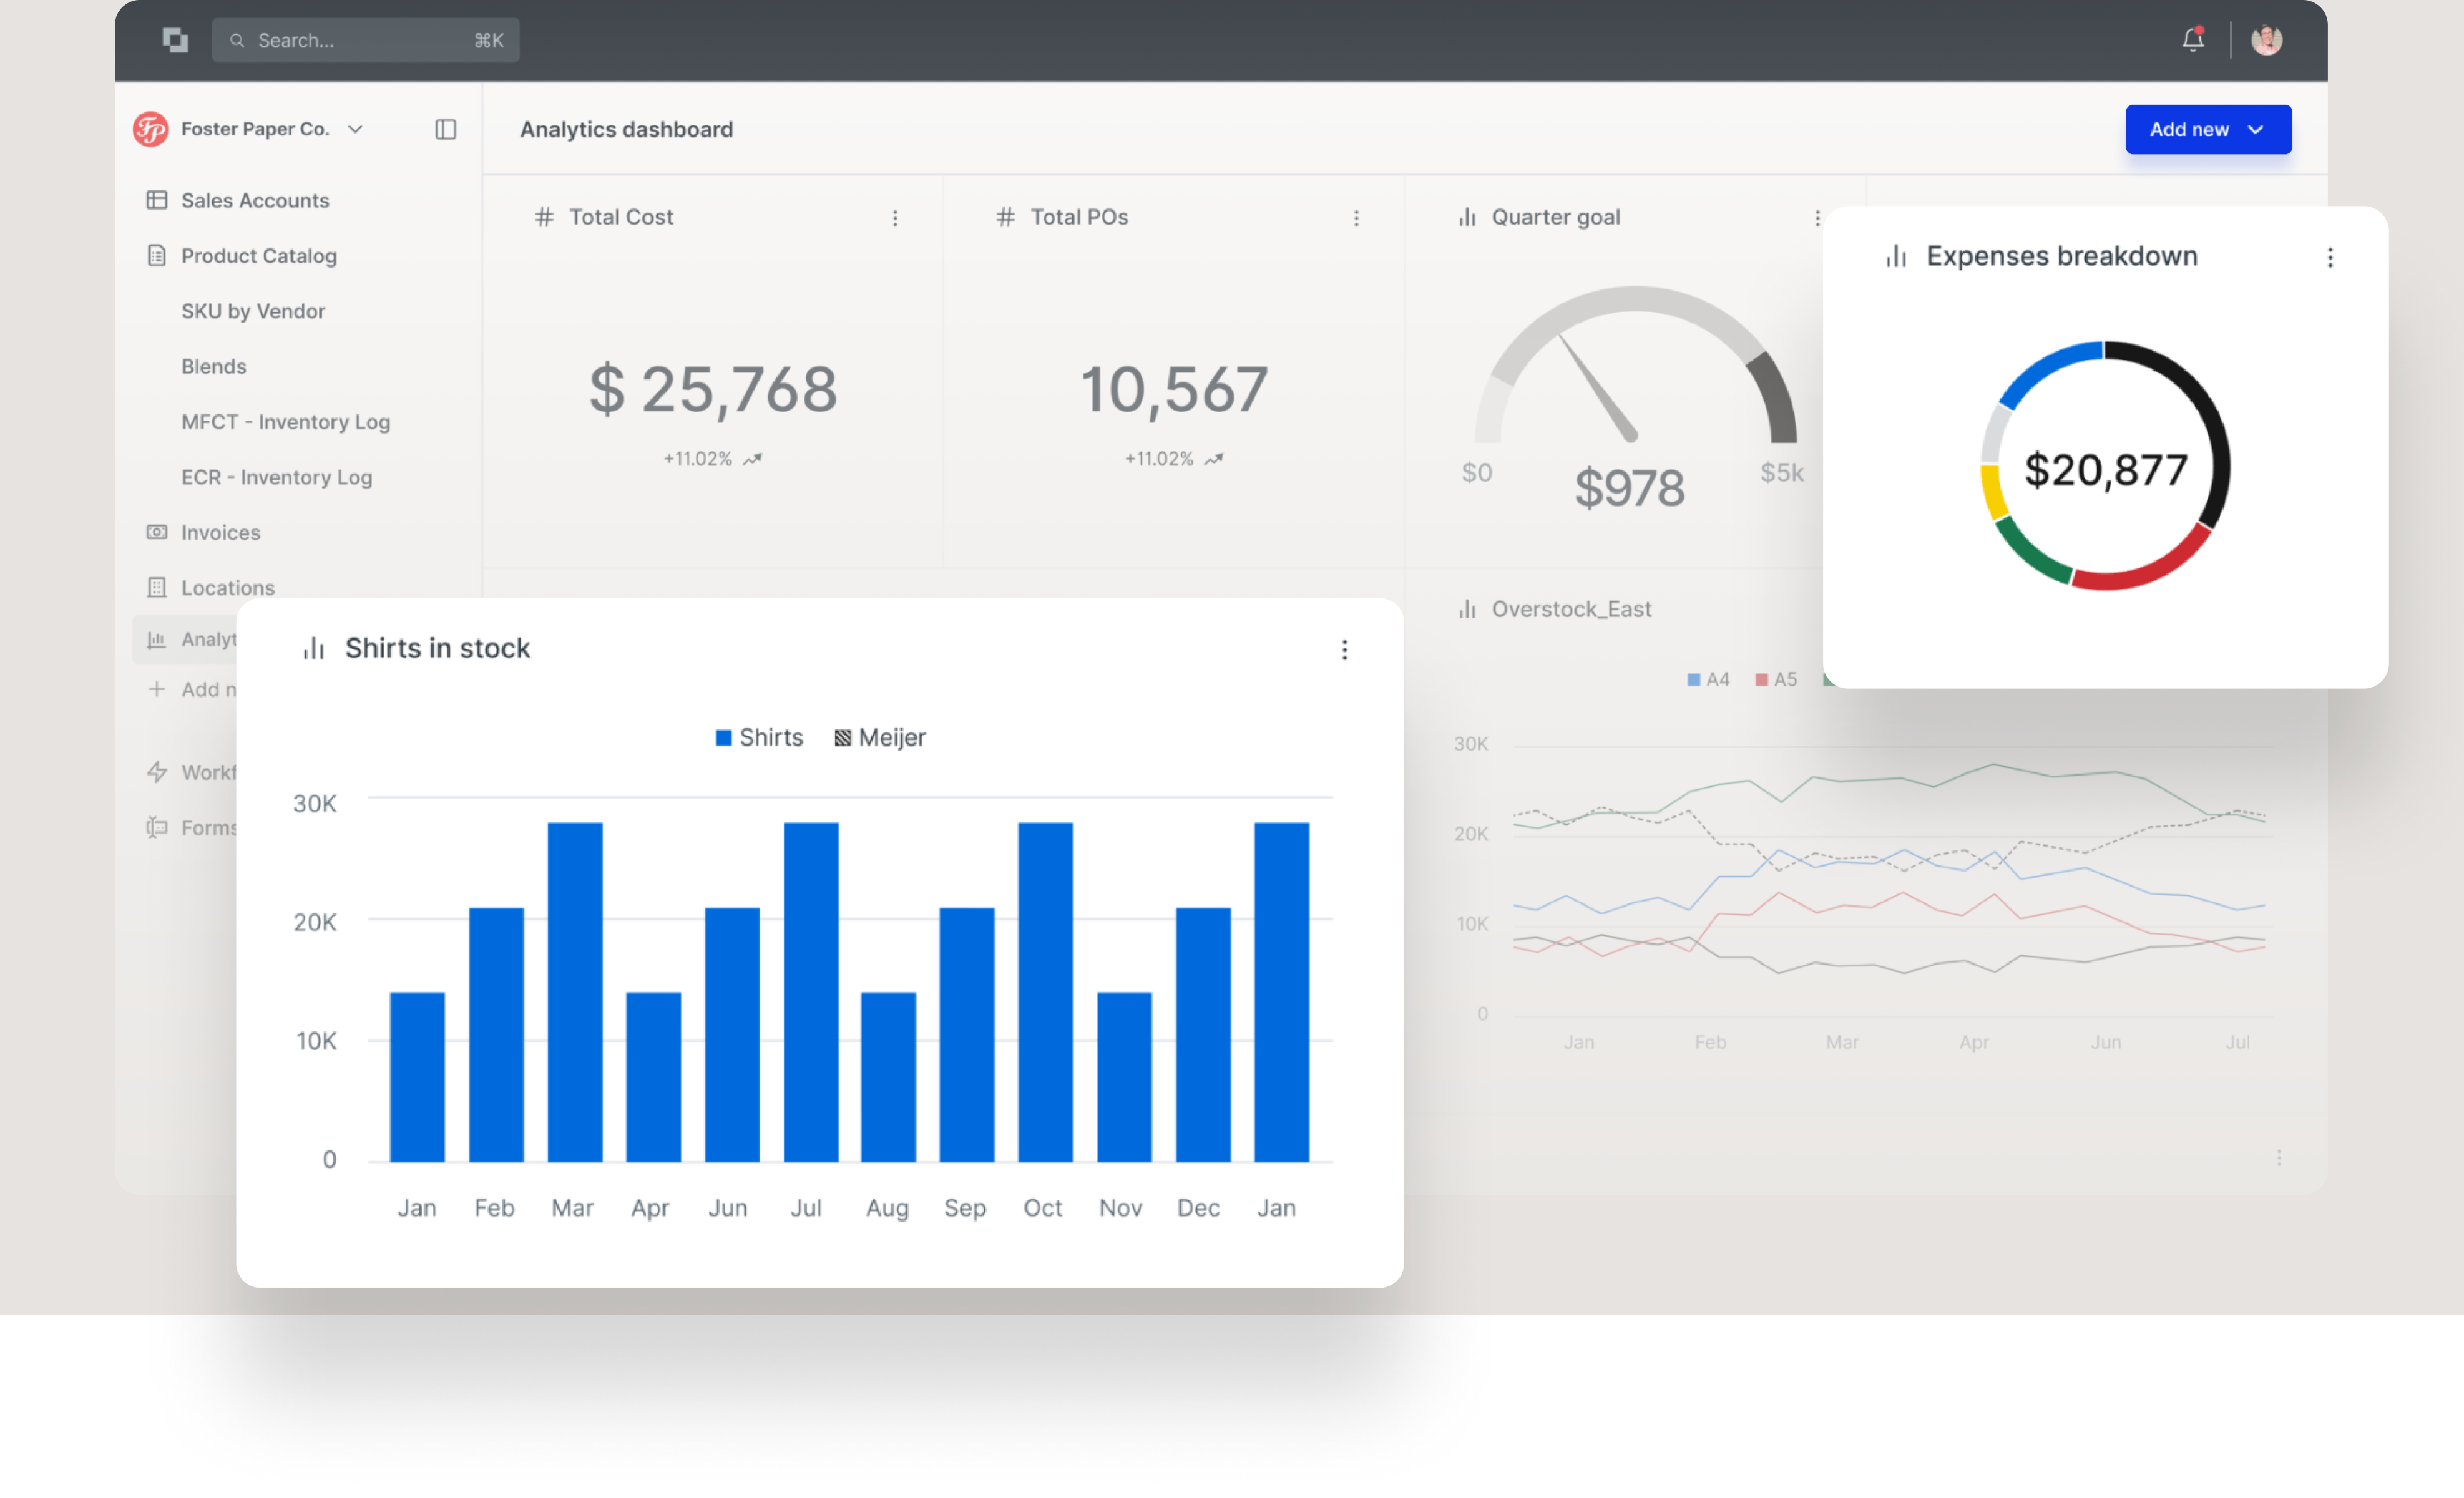Open MFCT - Inventory Log page
2464x1498 pixels.
click(285, 422)
